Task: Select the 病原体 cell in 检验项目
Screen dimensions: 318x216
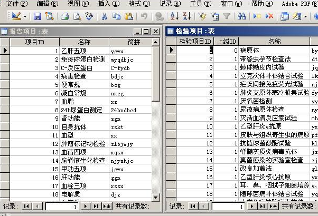Action: click(274, 51)
